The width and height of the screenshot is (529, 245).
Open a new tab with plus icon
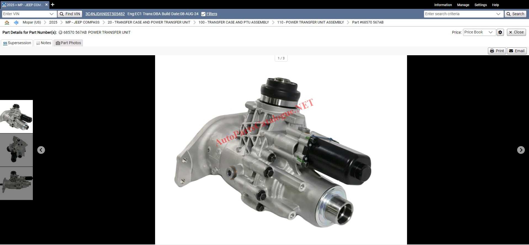(x=52, y=5)
